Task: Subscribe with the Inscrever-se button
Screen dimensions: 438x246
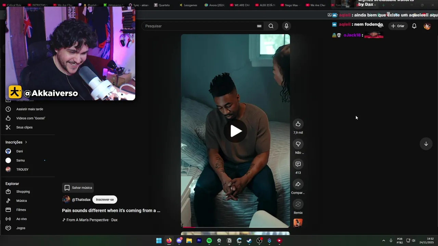Action: coord(105,200)
